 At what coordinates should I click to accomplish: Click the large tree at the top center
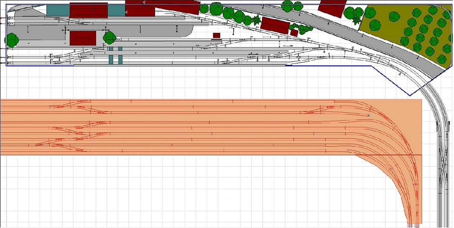[216, 8]
